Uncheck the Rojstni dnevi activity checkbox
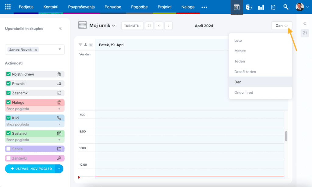The height and width of the screenshot is (187, 312). point(9,74)
